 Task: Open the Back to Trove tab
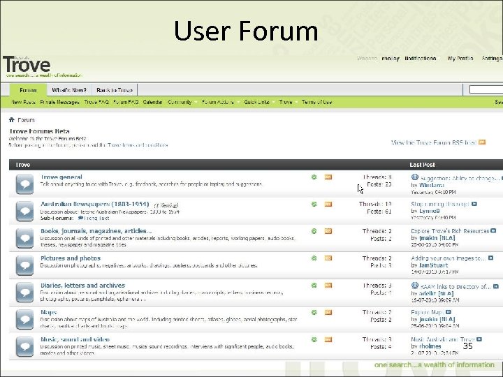(115, 90)
